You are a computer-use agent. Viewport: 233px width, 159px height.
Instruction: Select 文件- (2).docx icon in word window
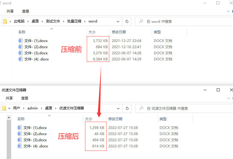coord(20,47)
